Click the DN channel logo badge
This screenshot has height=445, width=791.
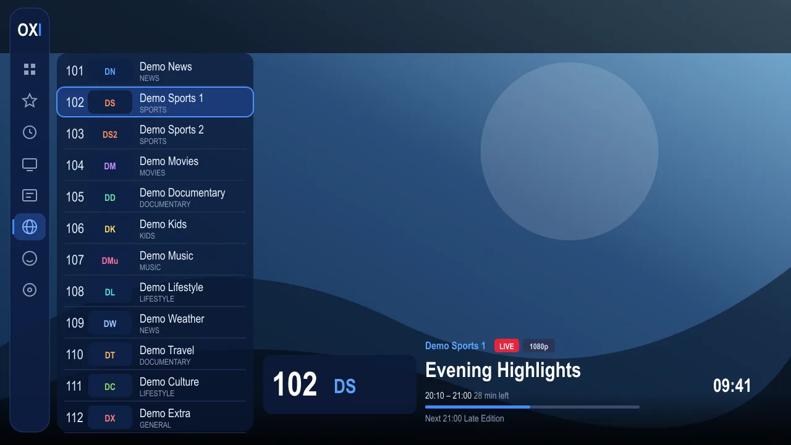click(x=110, y=72)
